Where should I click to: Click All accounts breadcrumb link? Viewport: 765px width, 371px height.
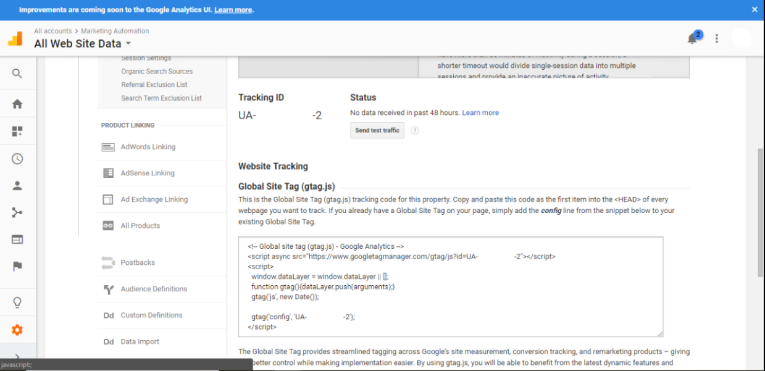click(53, 31)
